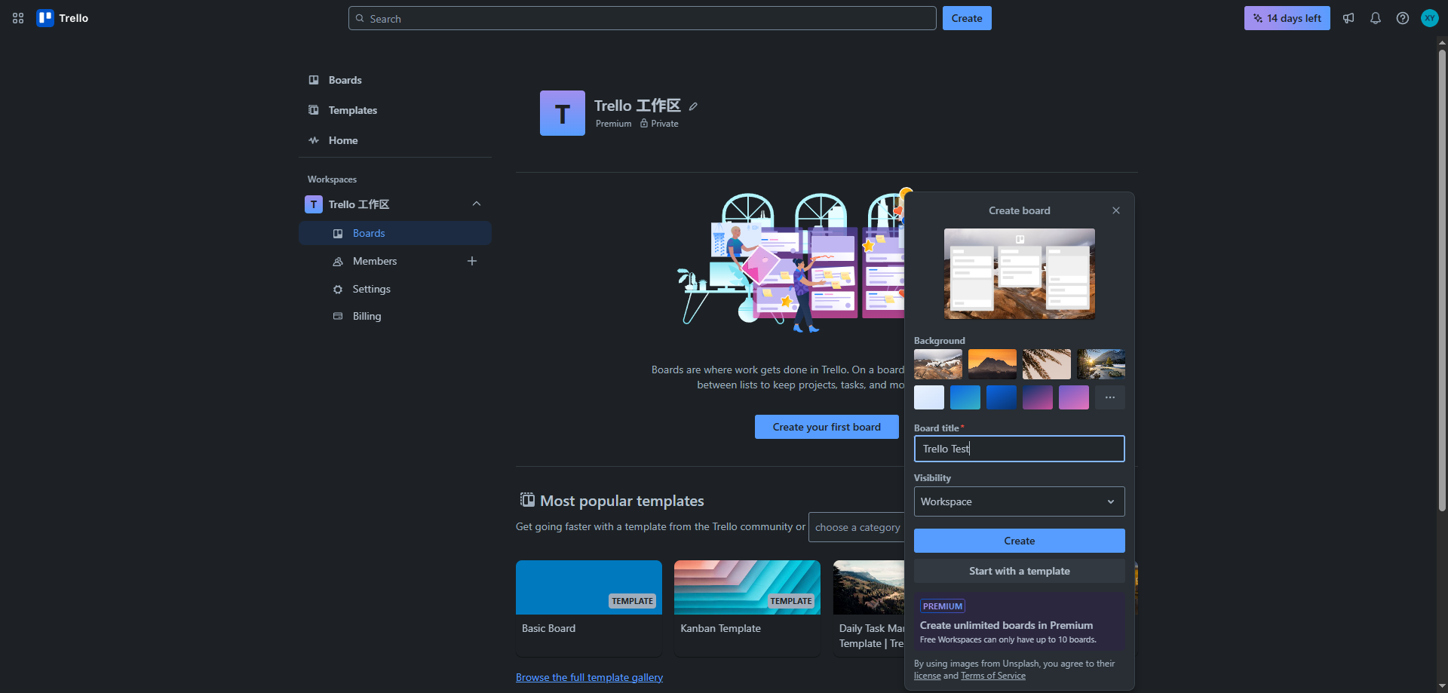Select the light white color background
The width and height of the screenshot is (1448, 693).
coord(929,397)
